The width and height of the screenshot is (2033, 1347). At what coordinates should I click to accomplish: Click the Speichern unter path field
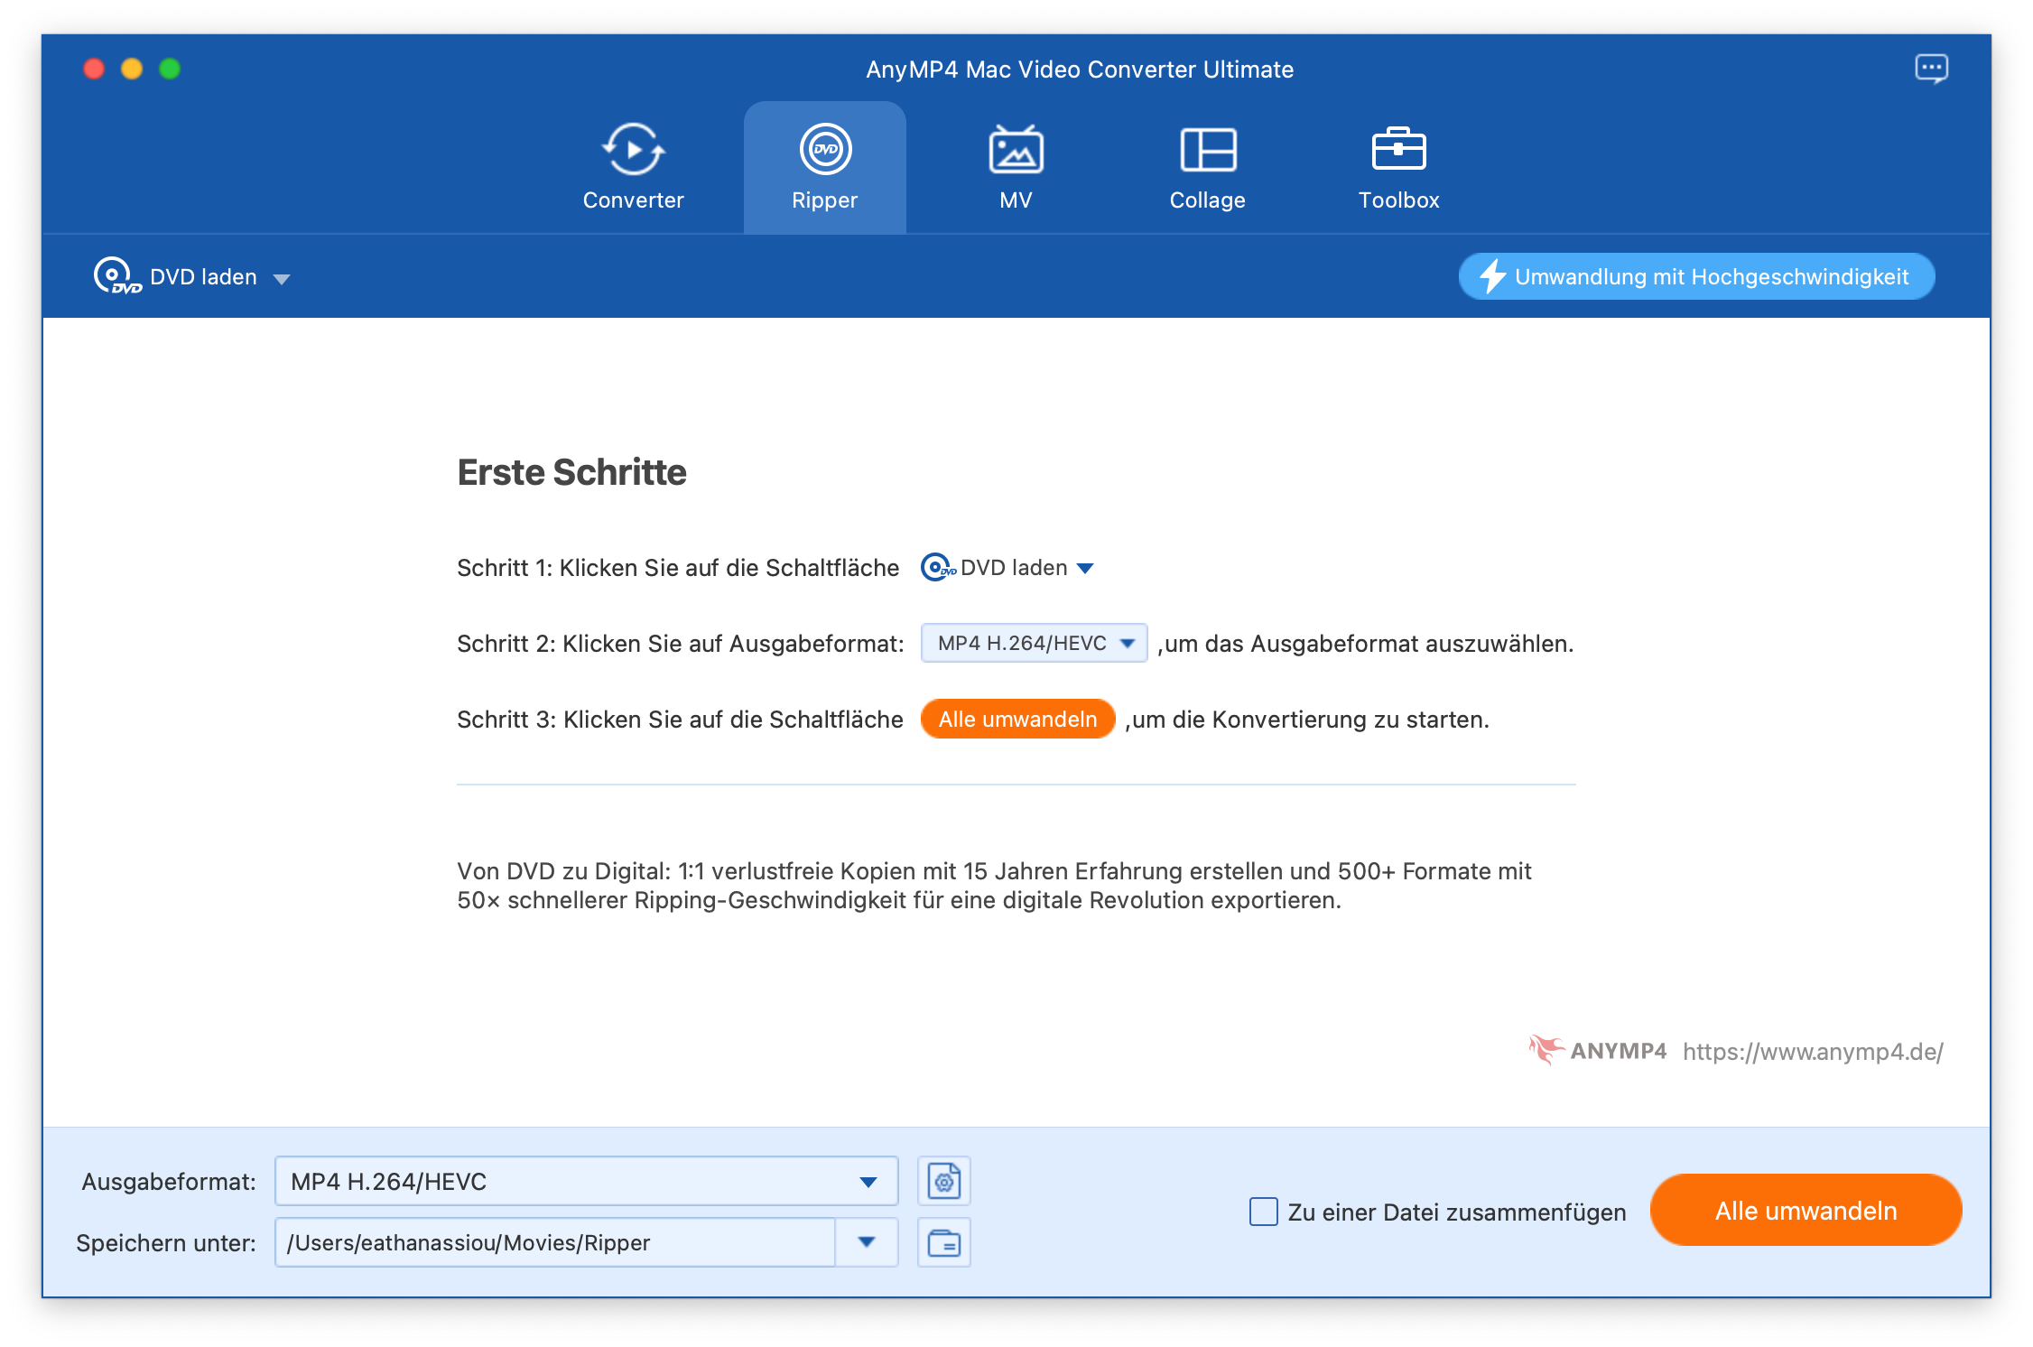[x=554, y=1242]
